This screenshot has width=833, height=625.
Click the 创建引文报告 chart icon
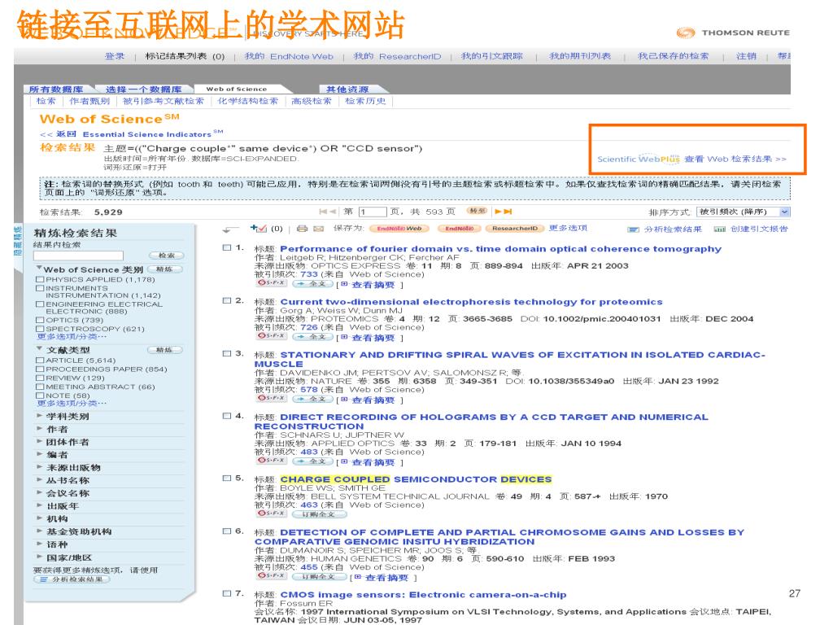(719, 229)
